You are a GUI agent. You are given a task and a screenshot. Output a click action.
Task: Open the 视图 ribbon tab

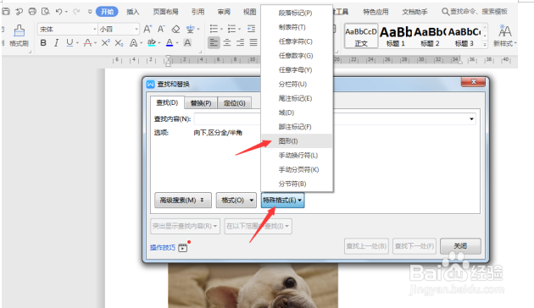click(249, 12)
